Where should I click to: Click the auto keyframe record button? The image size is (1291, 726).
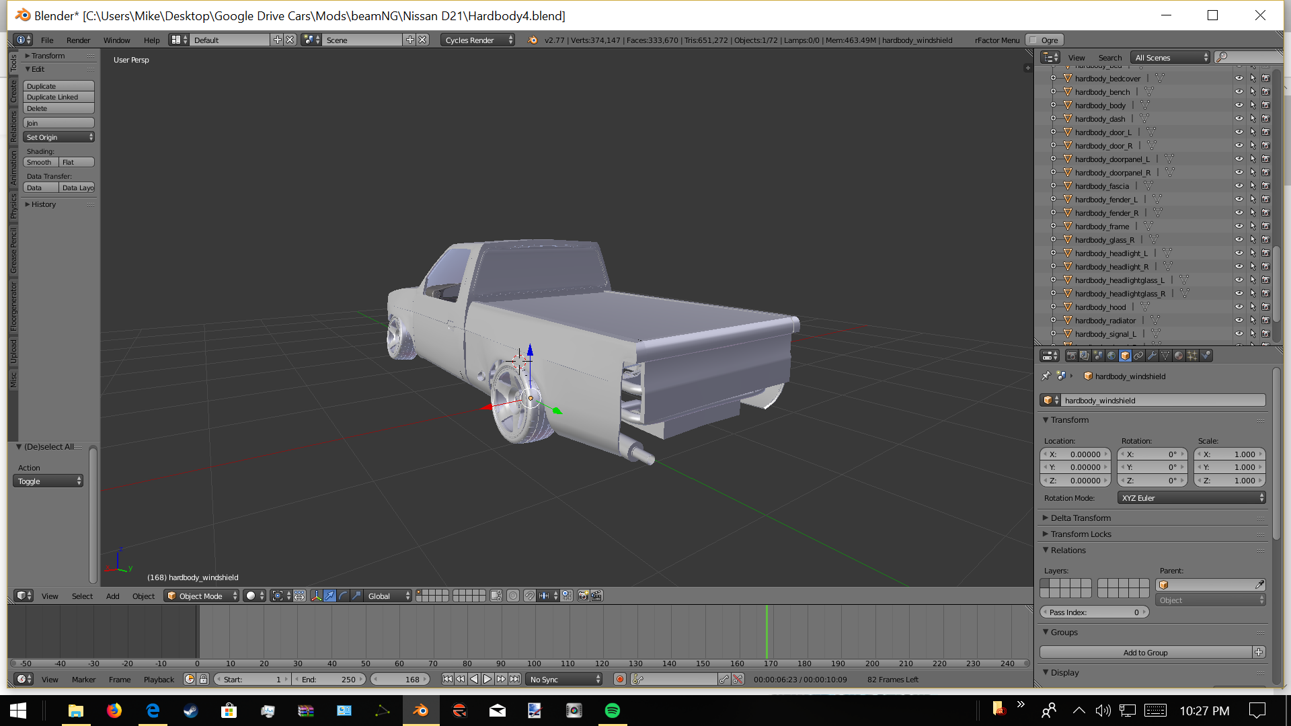[x=620, y=680]
